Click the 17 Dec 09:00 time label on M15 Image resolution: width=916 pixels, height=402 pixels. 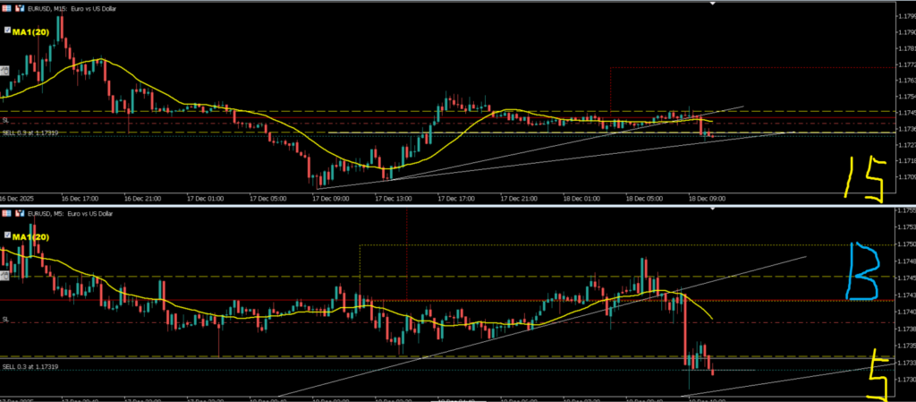point(330,197)
